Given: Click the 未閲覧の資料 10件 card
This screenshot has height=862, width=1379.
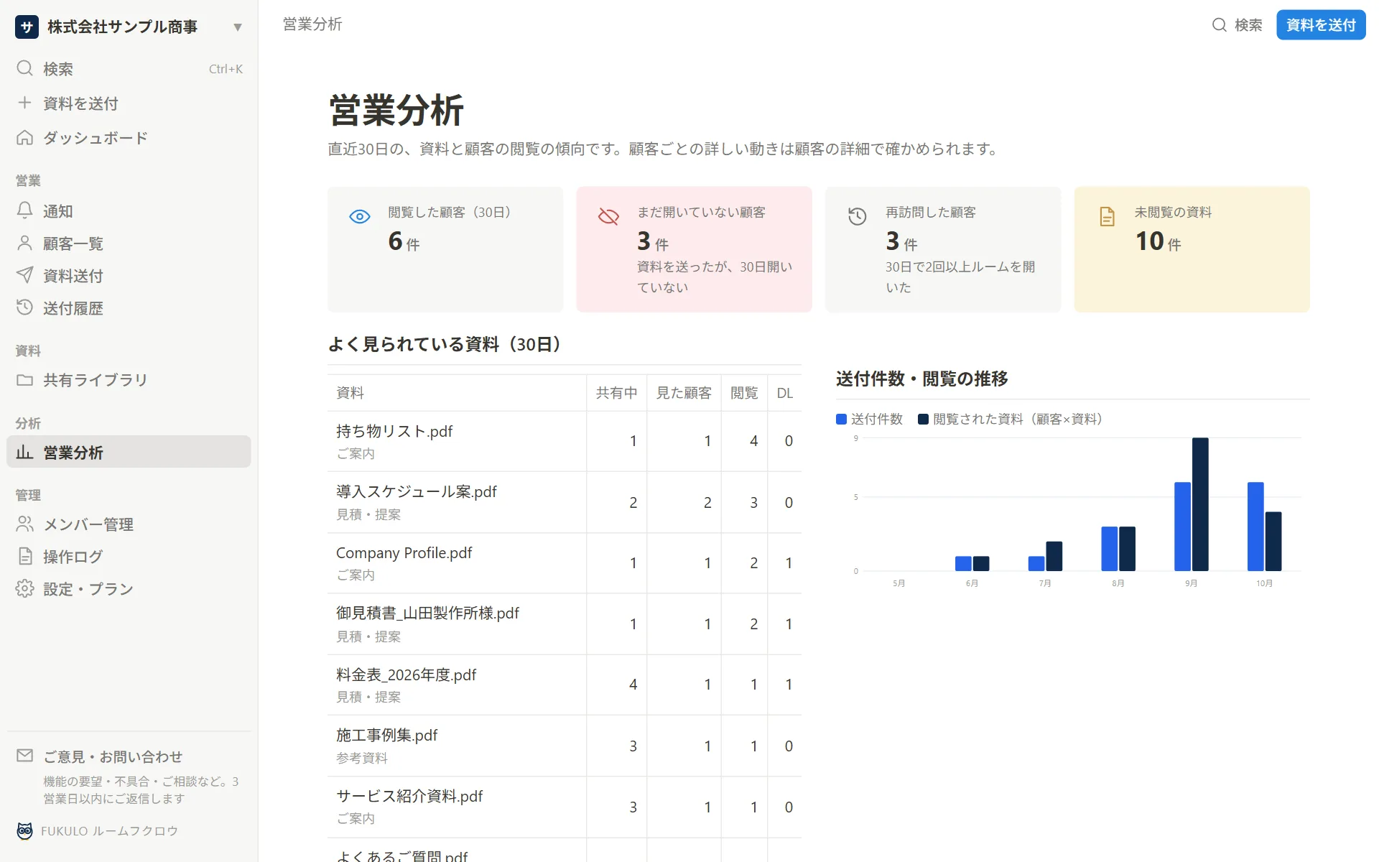Looking at the screenshot, I should coord(1192,249).
